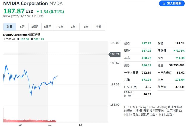The height and width of the screenshot is (129, 188).
Task: Click the NVIDIA Corporation即時行情 heading
Action: [22, 35]
